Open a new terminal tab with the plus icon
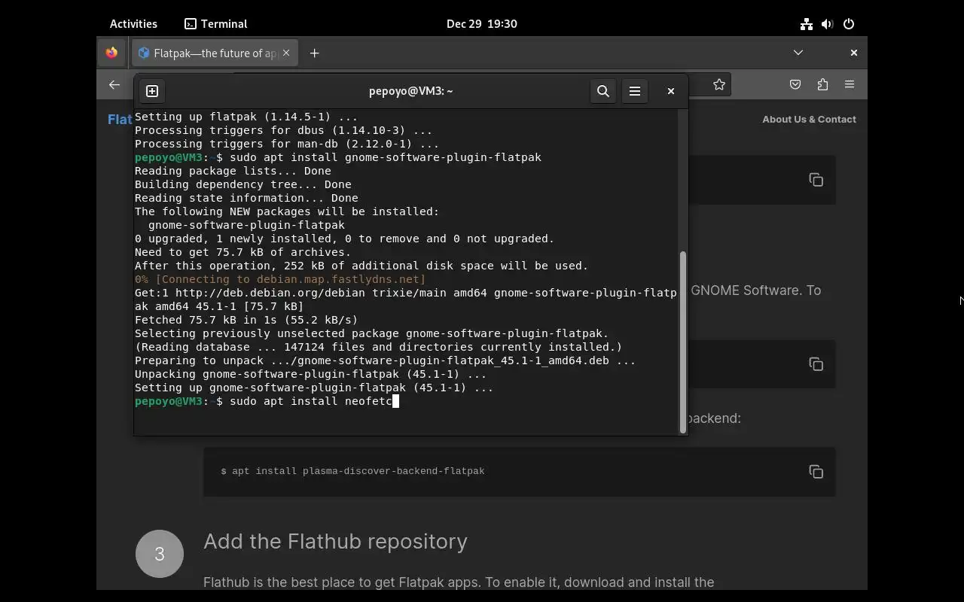 152,91
